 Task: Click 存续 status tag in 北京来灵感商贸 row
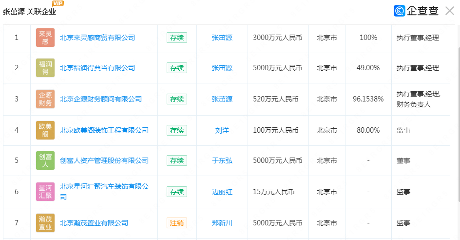point(177,38)
